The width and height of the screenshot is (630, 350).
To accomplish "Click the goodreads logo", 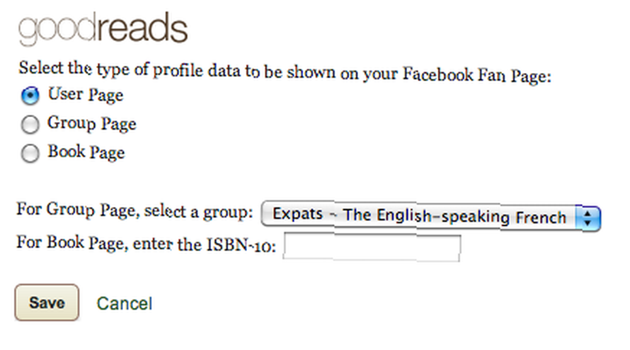I will coord(103,28).
